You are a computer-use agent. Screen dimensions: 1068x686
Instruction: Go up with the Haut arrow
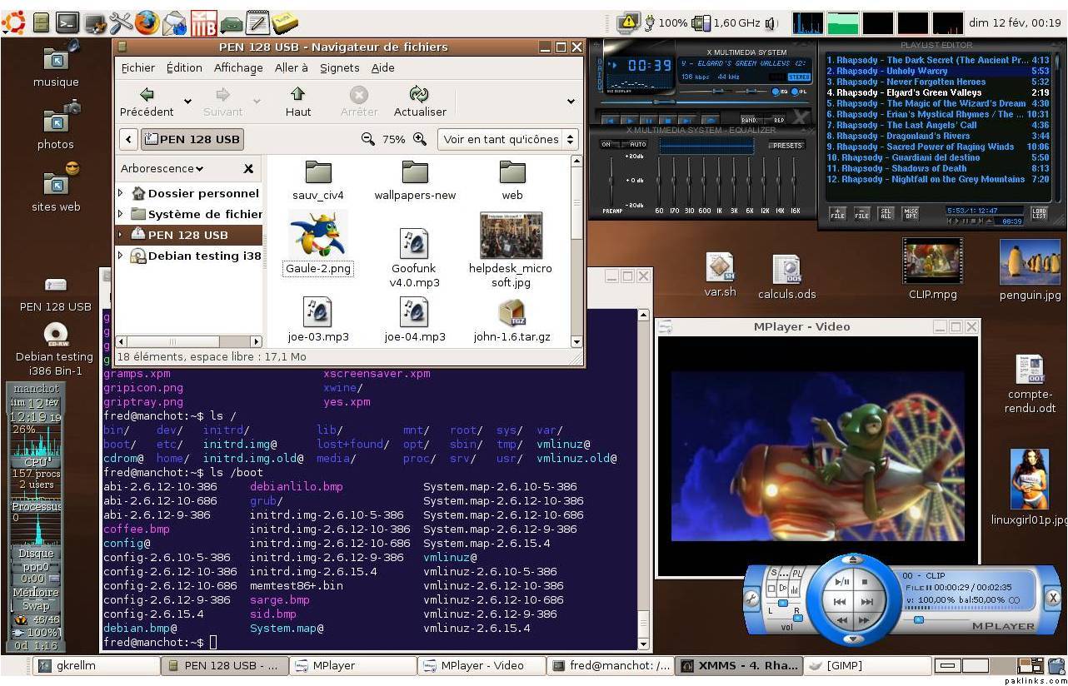[x=297, y=94]
